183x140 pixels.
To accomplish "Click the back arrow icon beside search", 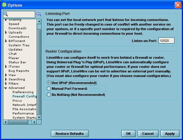I will tap(38, 14).
